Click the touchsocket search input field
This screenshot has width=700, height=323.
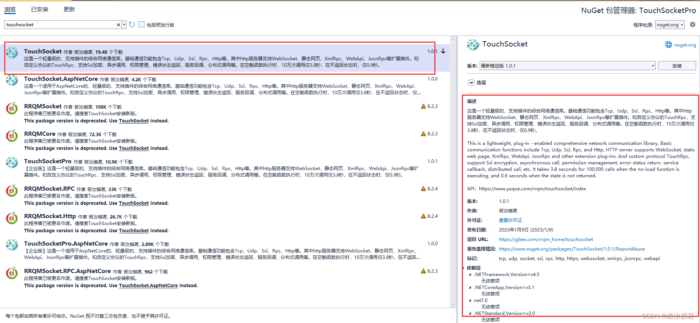pos(60,25)
